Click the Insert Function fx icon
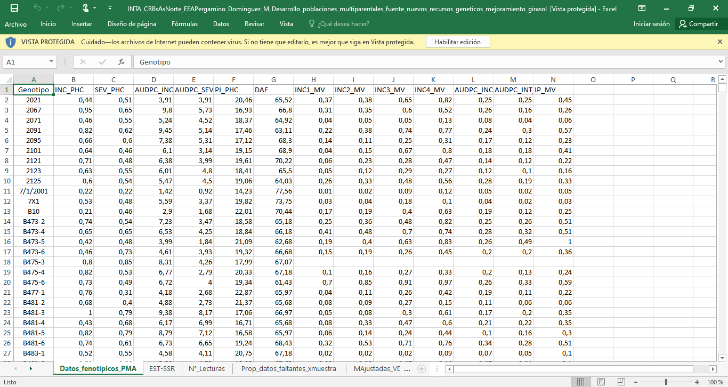Screen dimensions: 728x387 122,62
